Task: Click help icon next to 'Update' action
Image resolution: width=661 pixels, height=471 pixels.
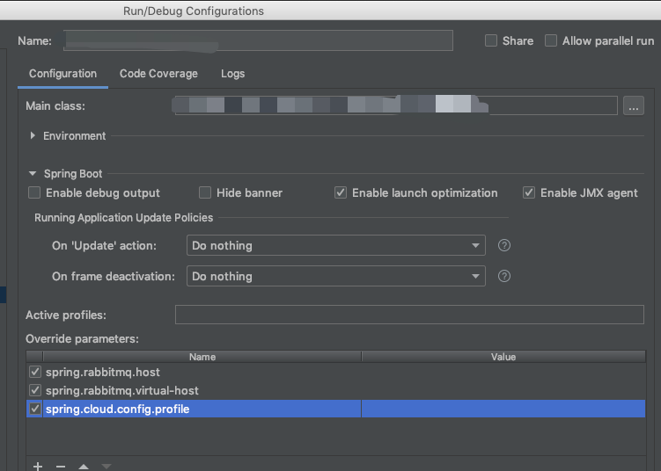Action: (504, 245)
